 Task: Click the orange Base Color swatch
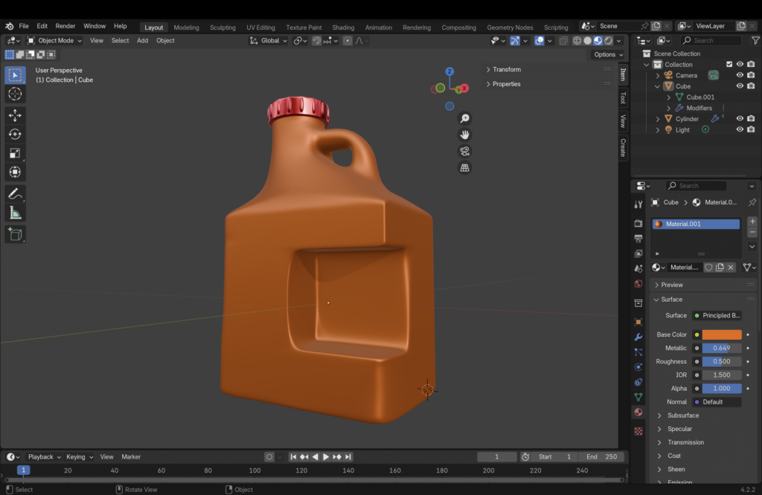721,334
